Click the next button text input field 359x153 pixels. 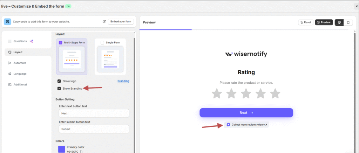coord(94,113)
